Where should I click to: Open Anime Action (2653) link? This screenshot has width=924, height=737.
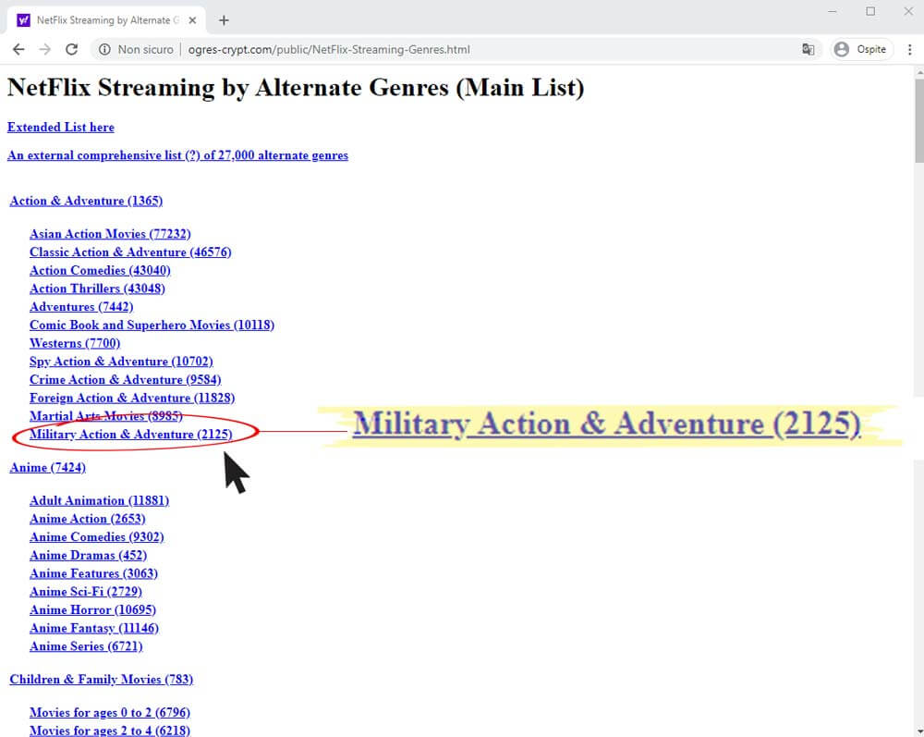[87, 520]
